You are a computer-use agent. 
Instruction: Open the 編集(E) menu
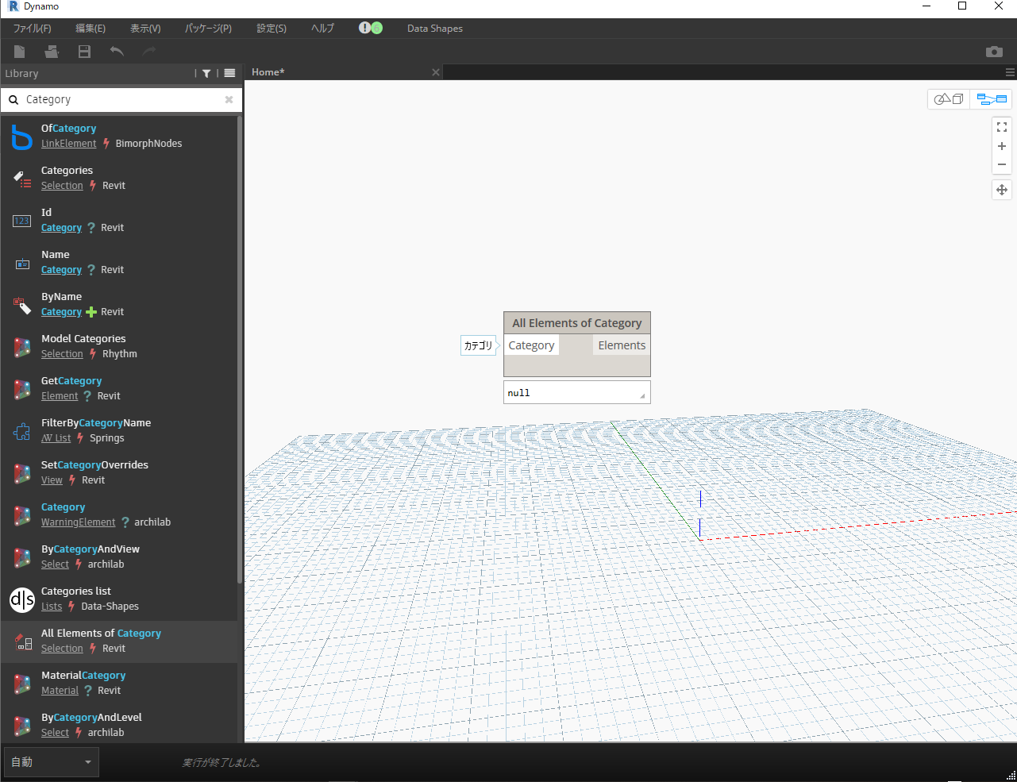[x=91, y=28]
